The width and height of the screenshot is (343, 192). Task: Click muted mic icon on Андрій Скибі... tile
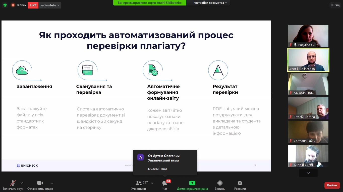coord(291,165)
